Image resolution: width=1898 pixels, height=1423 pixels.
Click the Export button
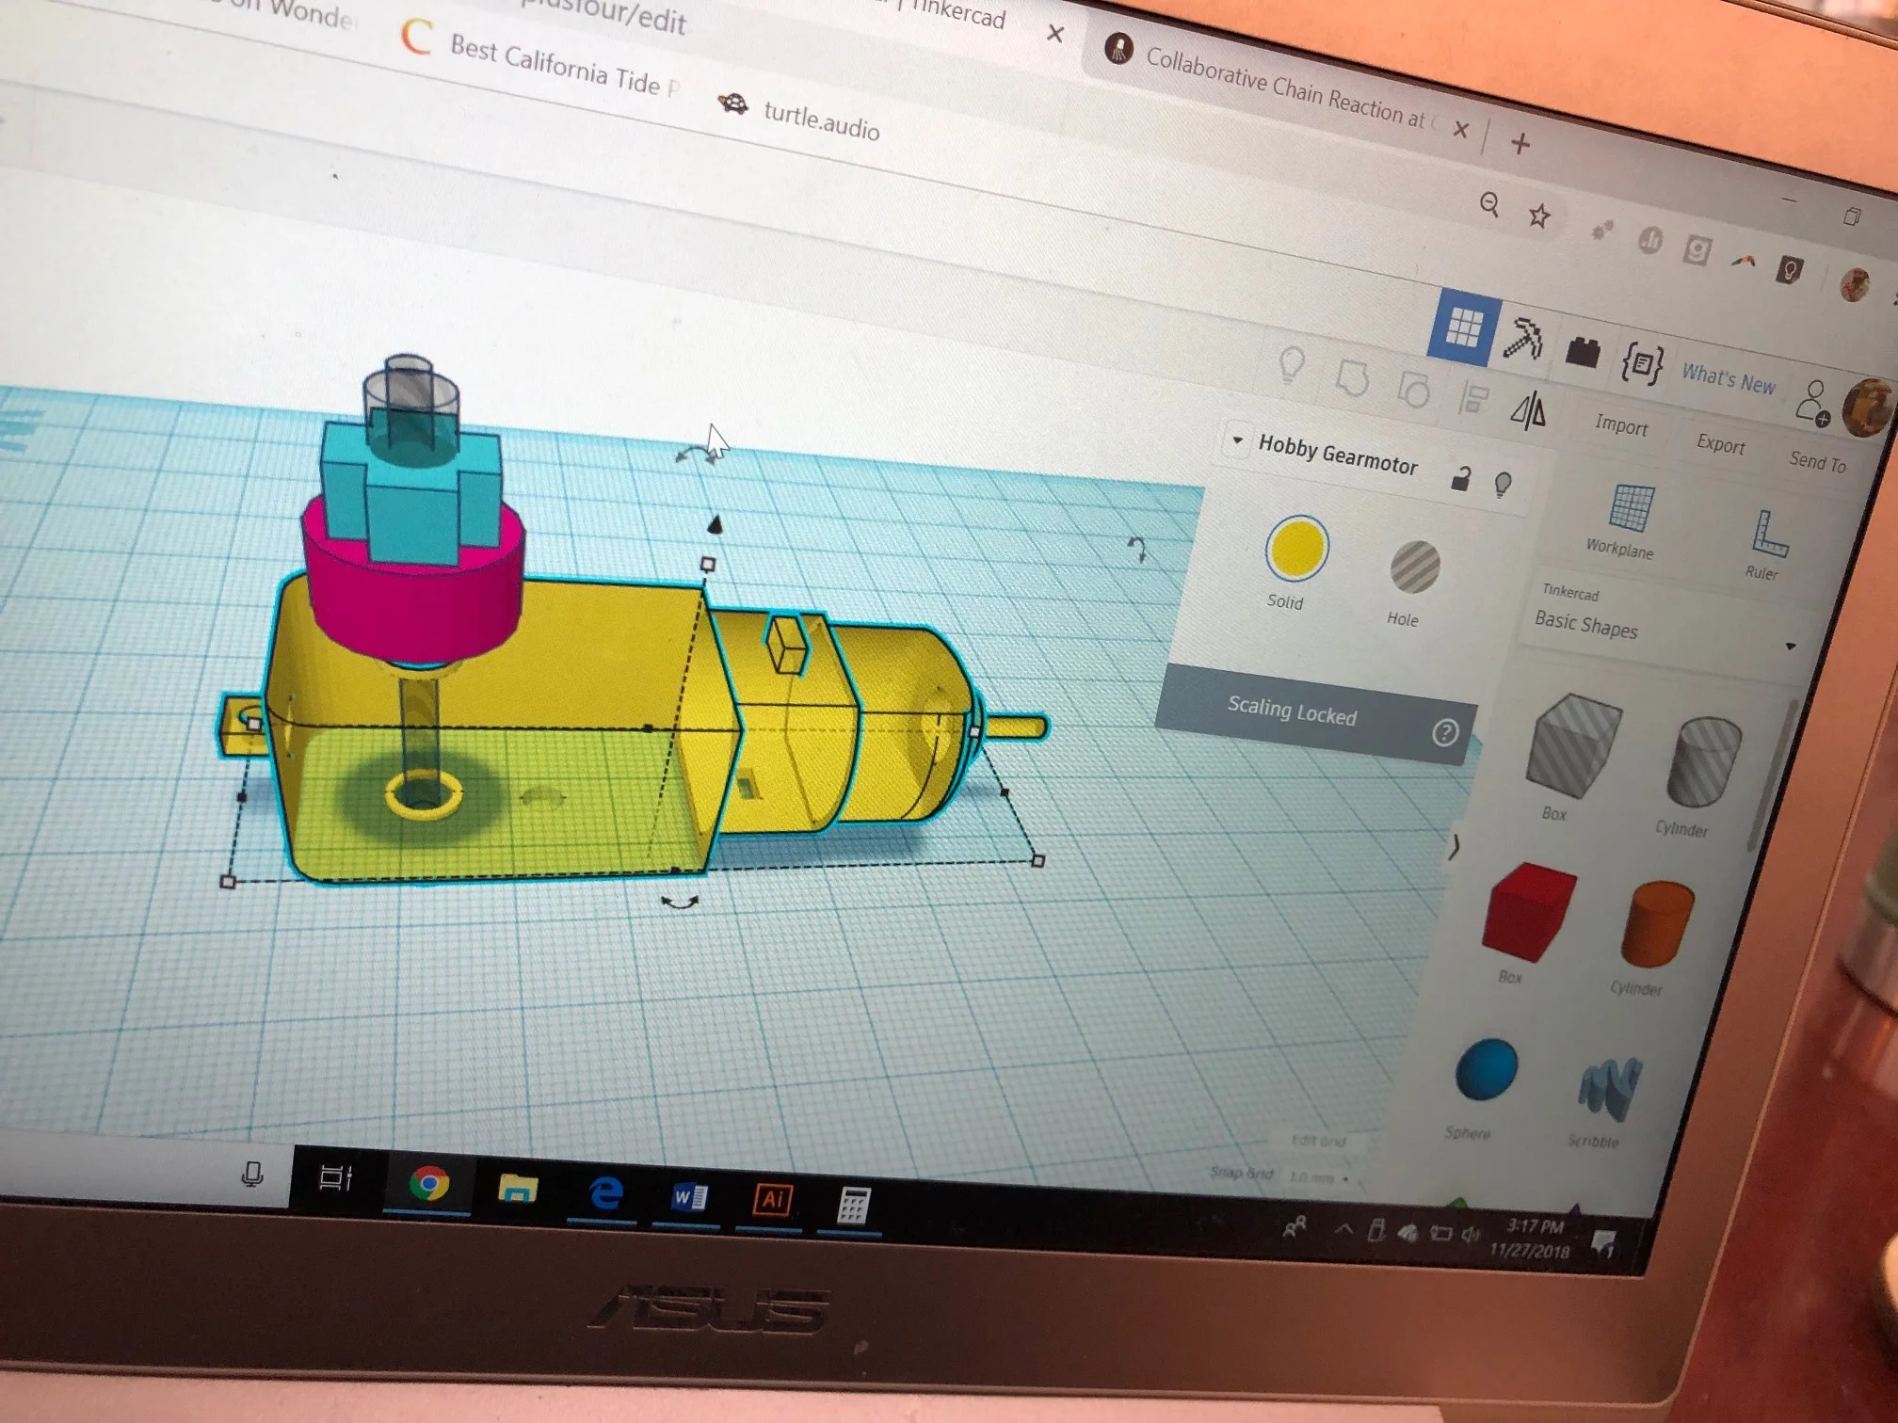pos(1720,443)
